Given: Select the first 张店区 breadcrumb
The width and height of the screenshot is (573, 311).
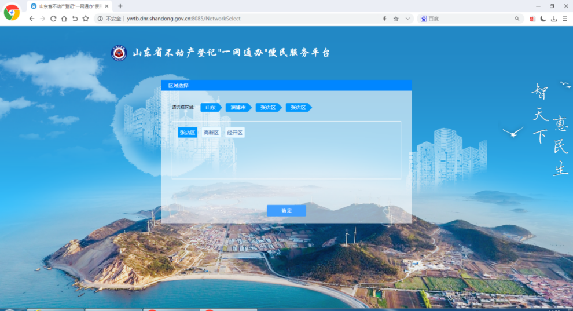Looking at the screenshot, I should (x=268, y=108).
